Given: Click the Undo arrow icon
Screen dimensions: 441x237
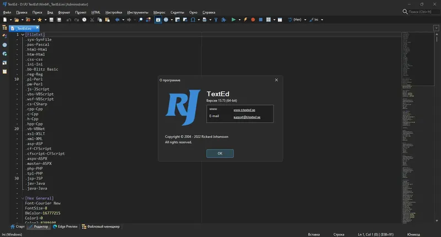Looking at the screenshot, I should (69, 20).
